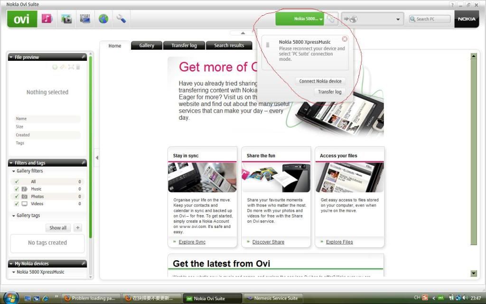Click the globe icon in the toolbar
This screenshot has height=304, width=486.
[103, 19]
